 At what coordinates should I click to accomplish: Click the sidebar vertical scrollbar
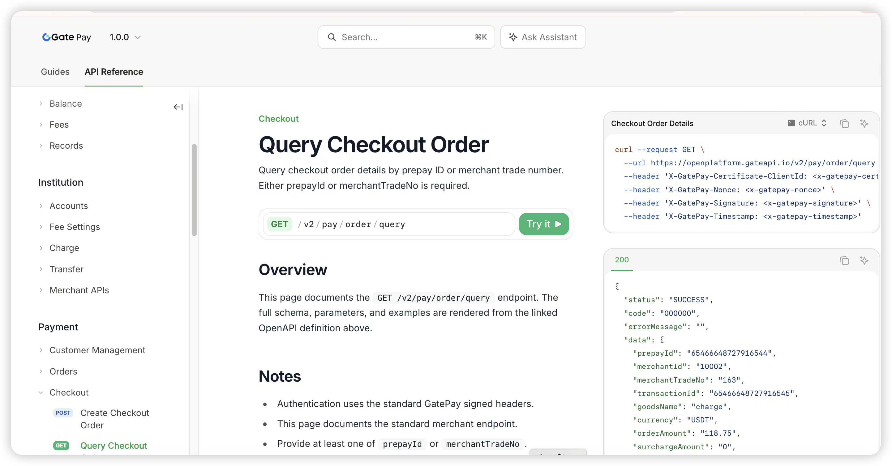coord(194,189)
